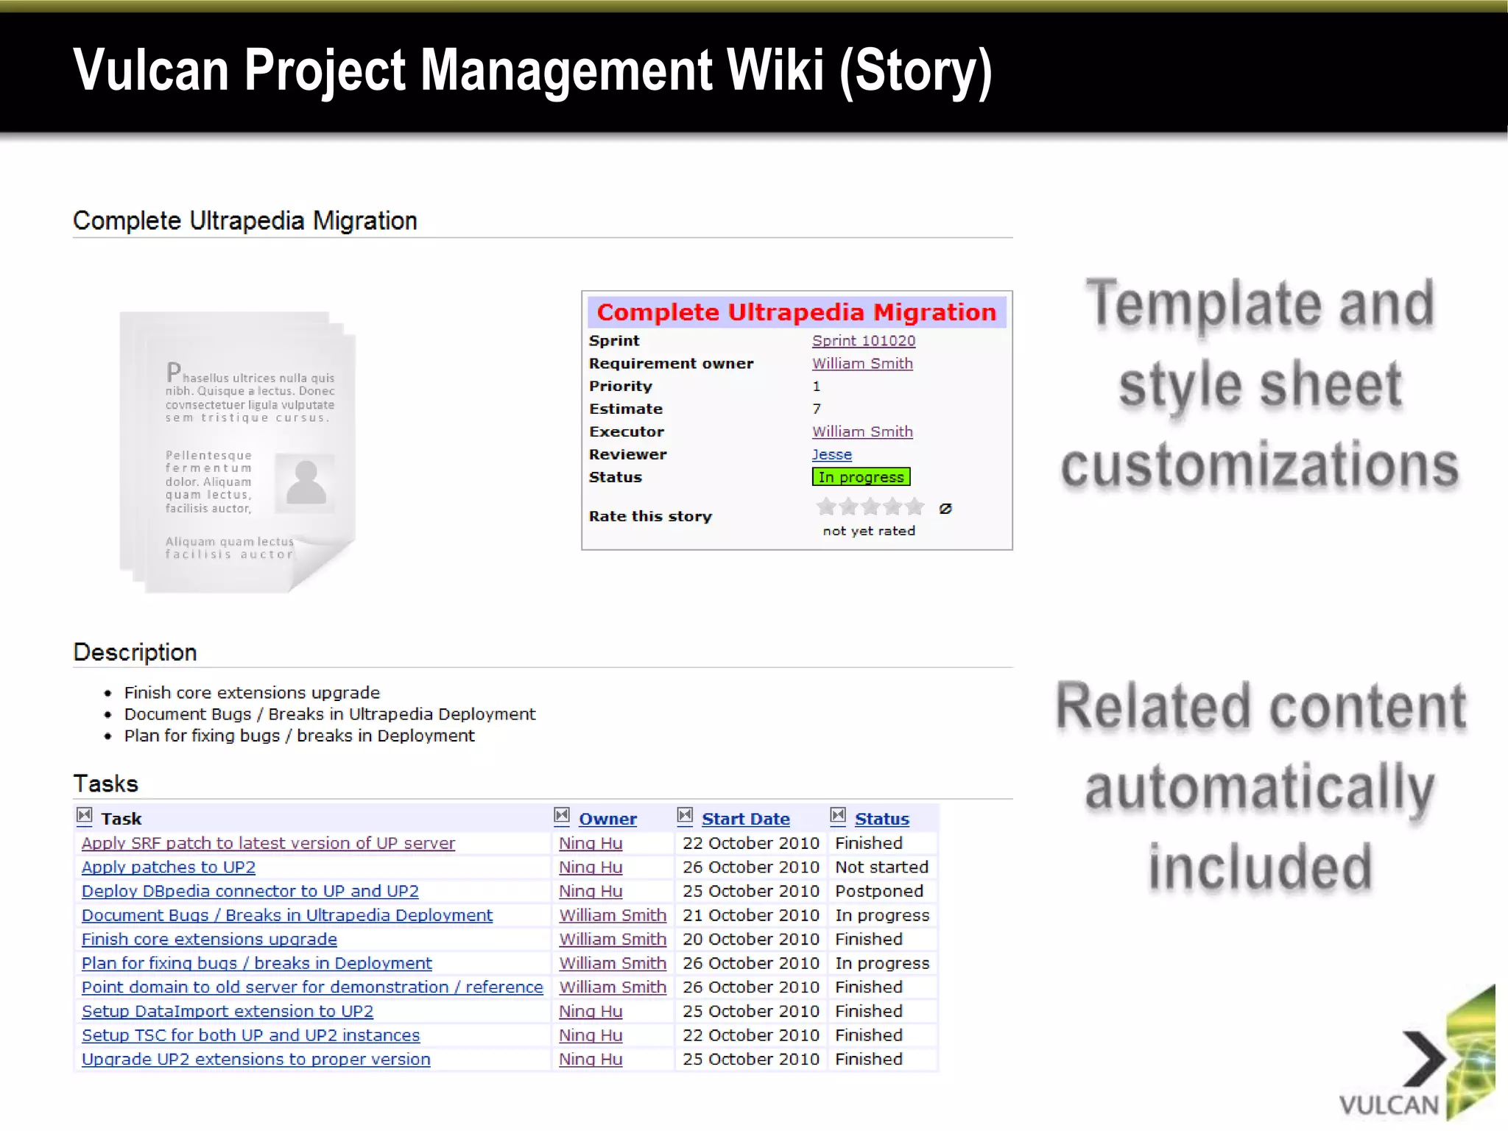Image resolution: width=1508 pixels, height=1131 pixels.
Task: Click sort icon beside Task column header
Action: pyautogui.click(x=85, y=816)
